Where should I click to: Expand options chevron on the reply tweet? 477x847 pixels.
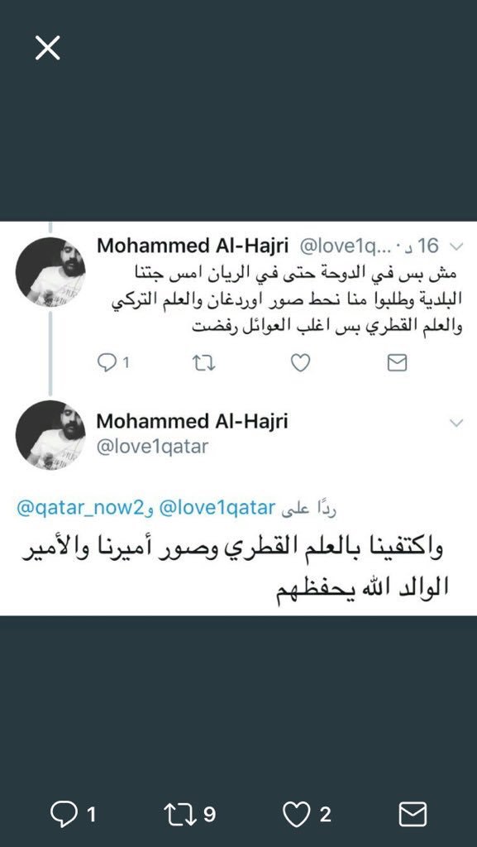click(456, 423)
